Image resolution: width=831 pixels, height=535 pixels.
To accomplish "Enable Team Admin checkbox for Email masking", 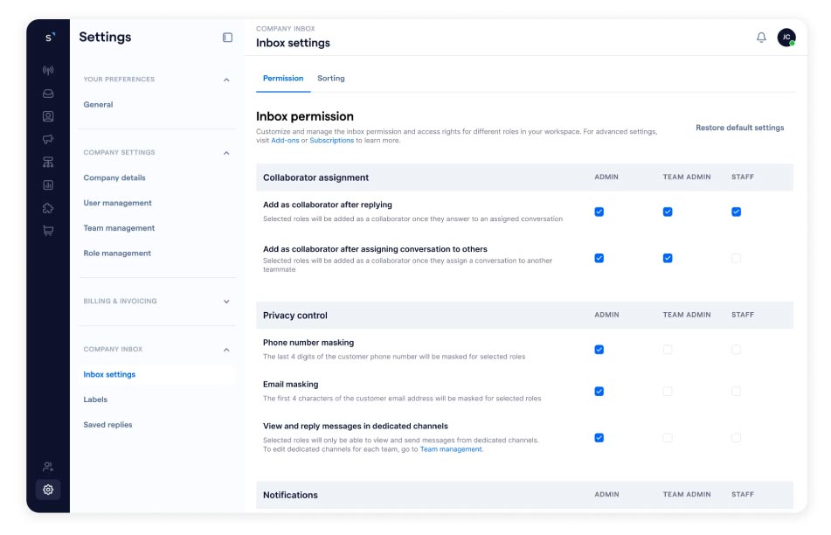I will point(668,392).
